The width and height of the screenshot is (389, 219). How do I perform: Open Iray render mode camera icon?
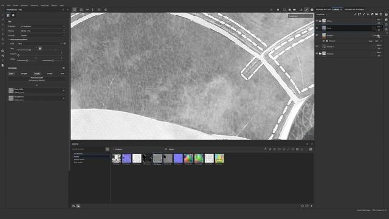pyautogui.click(x=312, y=10)
